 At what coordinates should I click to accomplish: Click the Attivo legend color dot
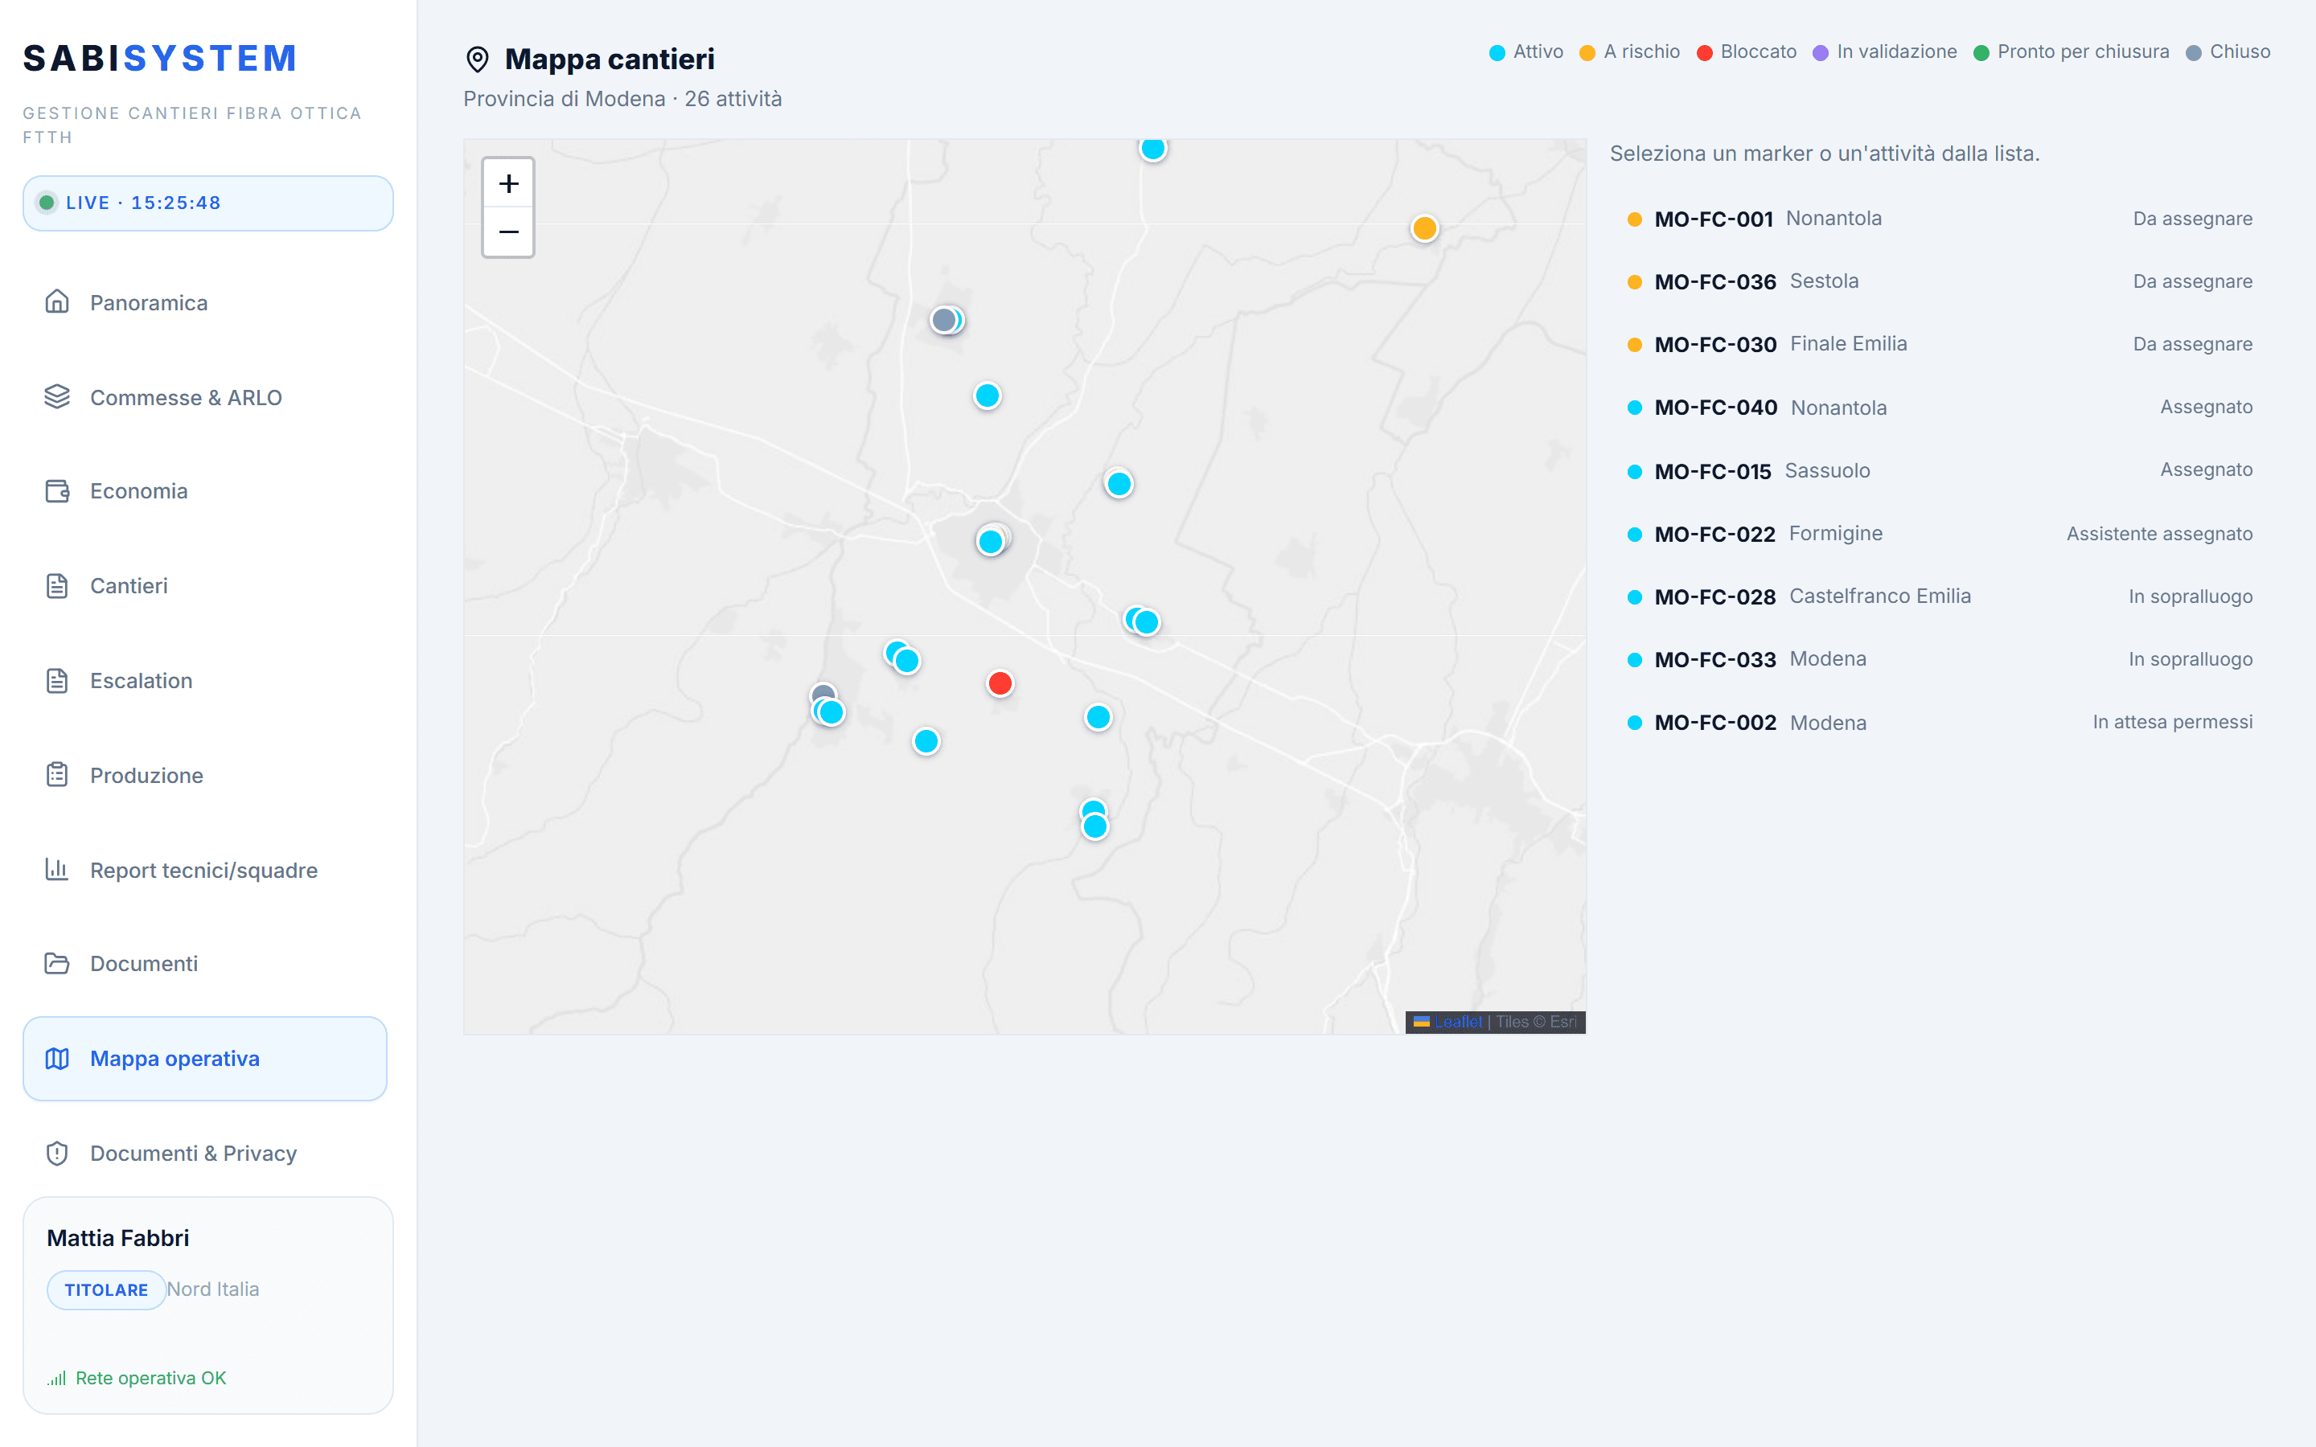click(x=1497, y=52)
